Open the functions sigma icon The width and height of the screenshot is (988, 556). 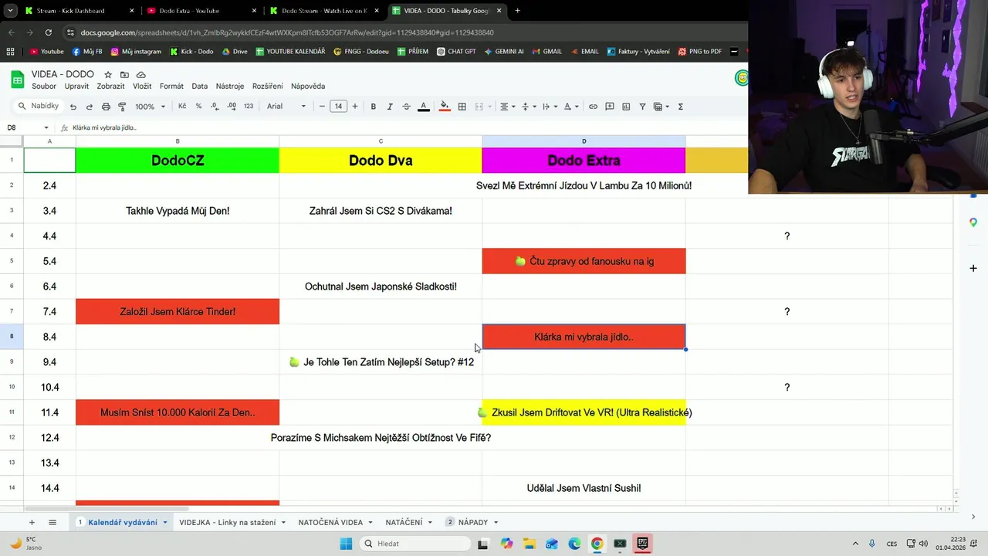pos(680,107)
